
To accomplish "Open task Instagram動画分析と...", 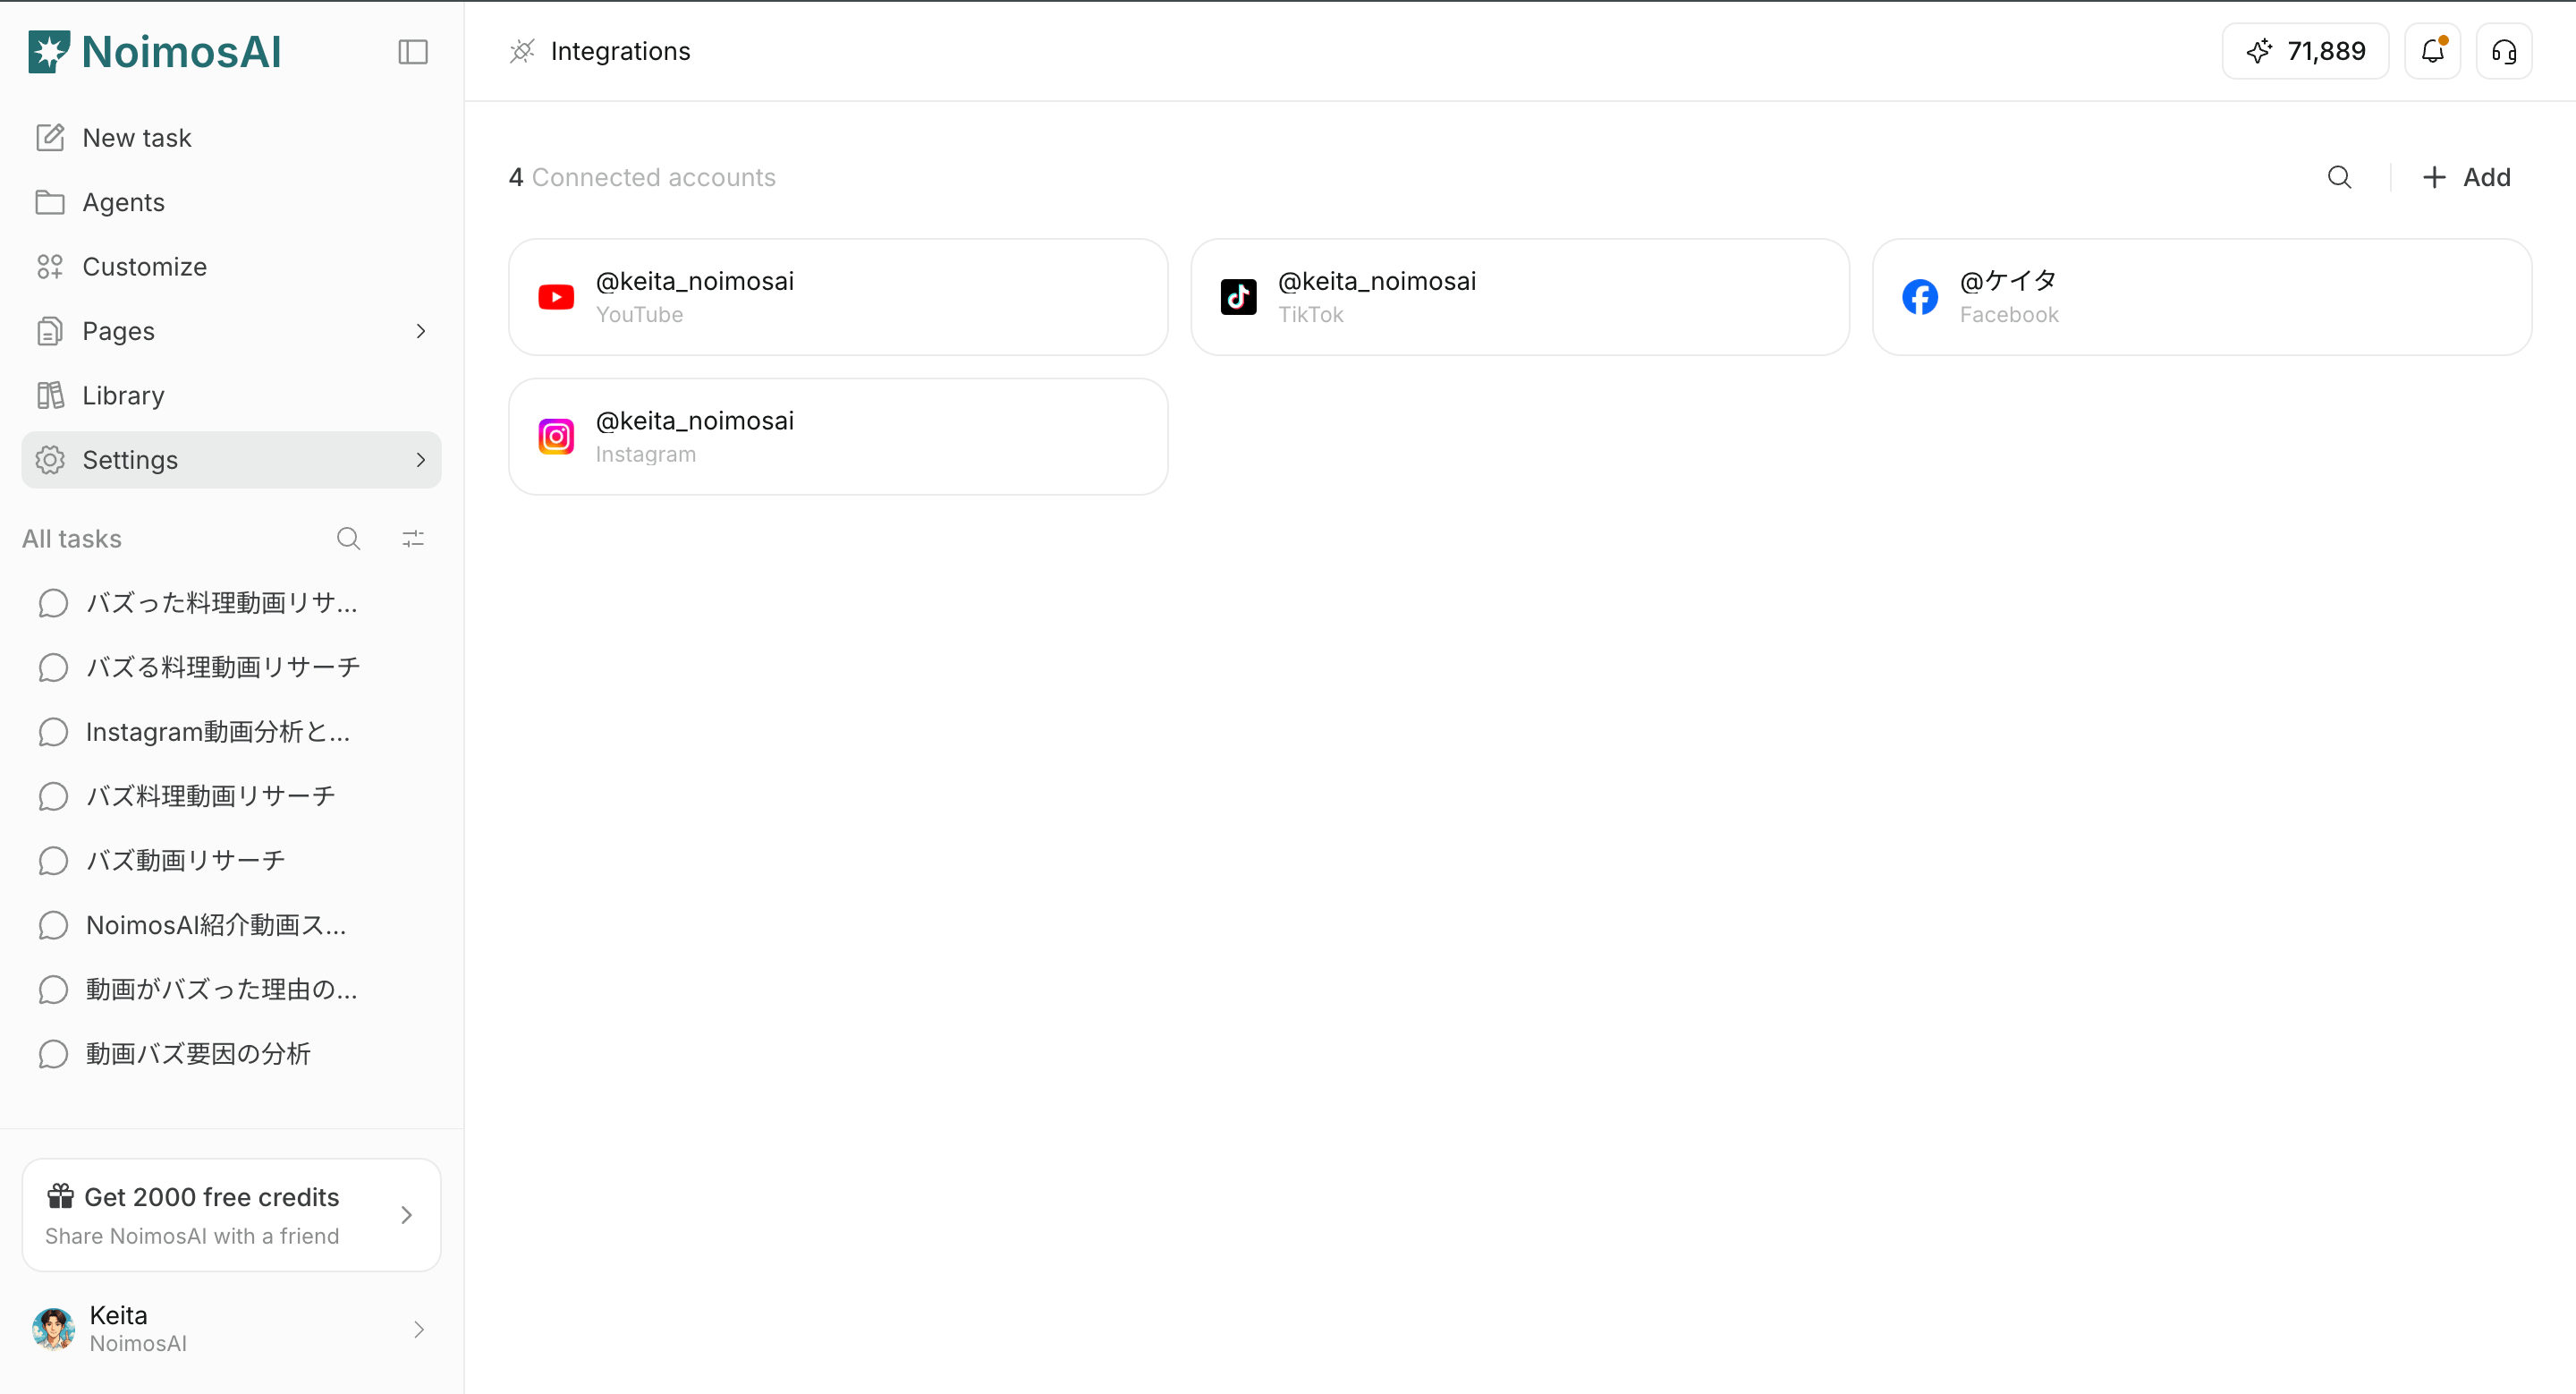I will 231,732.
